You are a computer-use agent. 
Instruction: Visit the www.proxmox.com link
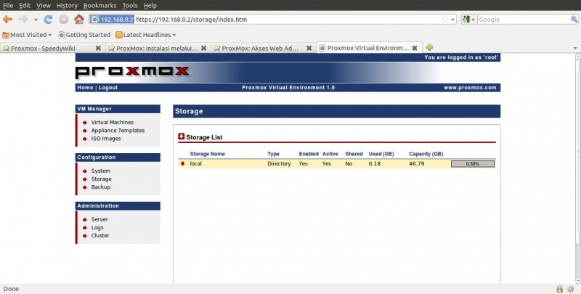470,88
